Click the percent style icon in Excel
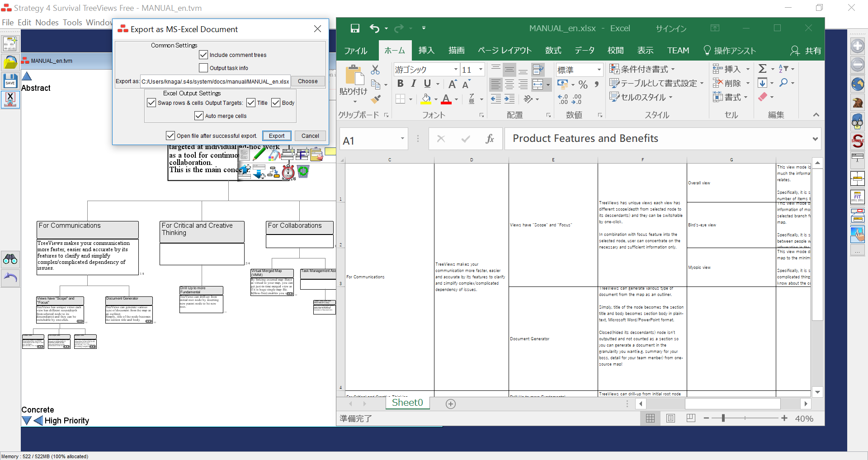Viewport: 868px width, 460px height. tap(583, 84)
